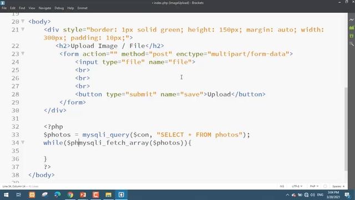355x200 pixels.
Task: Click the Brackets icon in the taskbar
Action: pyautogui.click(x=121, y=195)
